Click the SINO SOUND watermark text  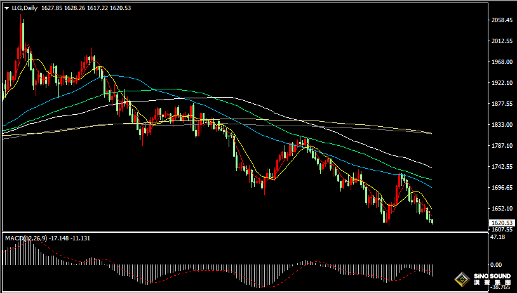[x=490, y=277]
